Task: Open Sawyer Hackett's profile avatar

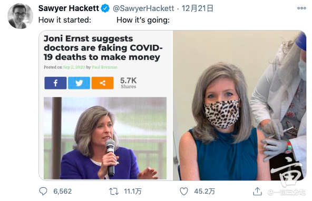Action: coord(21,16)
